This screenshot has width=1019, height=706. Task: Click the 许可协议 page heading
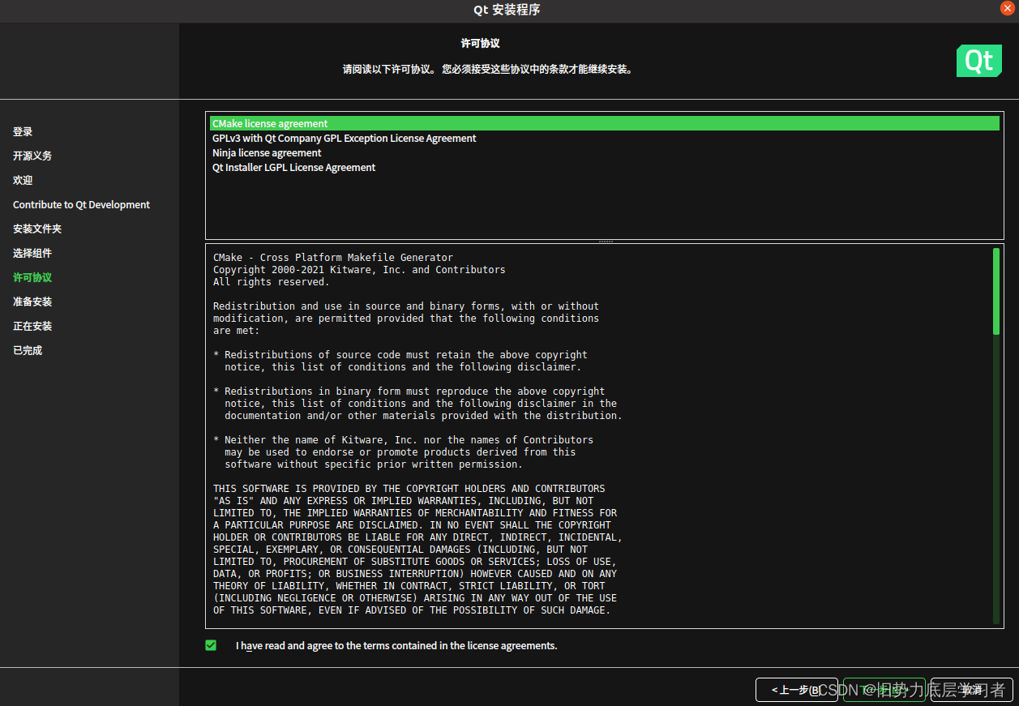click(481, 43)
